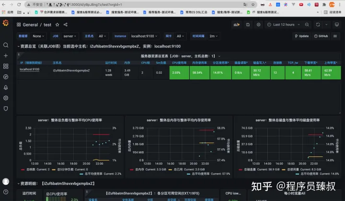Viewport: 345px width, 201px height.
Task: Click the test dashboard title
Action: [x=47, y=24]
